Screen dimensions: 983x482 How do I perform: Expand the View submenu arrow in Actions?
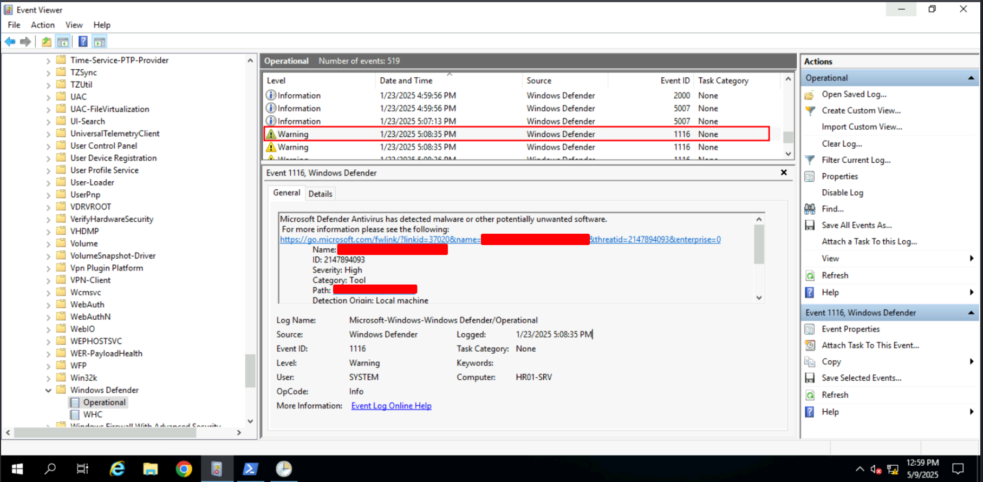(x=972, y=259)
